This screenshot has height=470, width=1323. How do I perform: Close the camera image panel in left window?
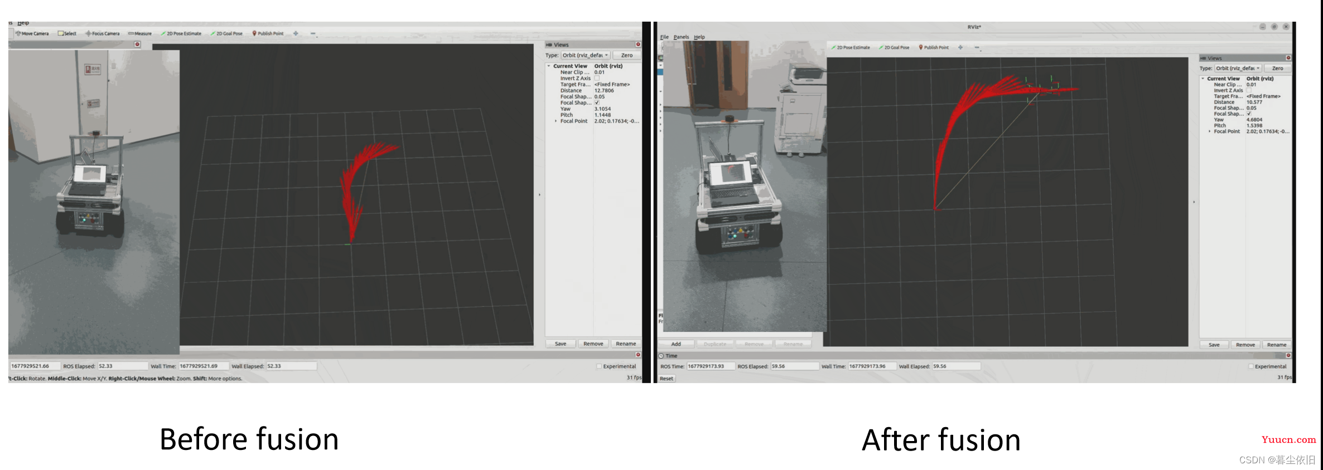click(x=137, y=45)
